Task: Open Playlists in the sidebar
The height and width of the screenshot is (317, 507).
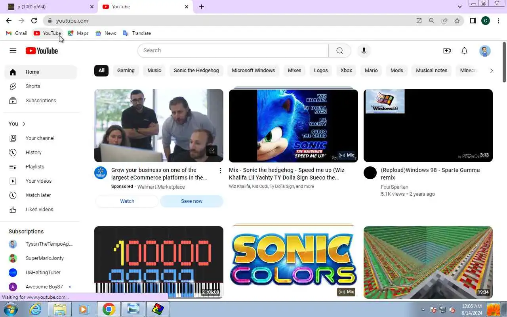Action: tap(41, 167)
